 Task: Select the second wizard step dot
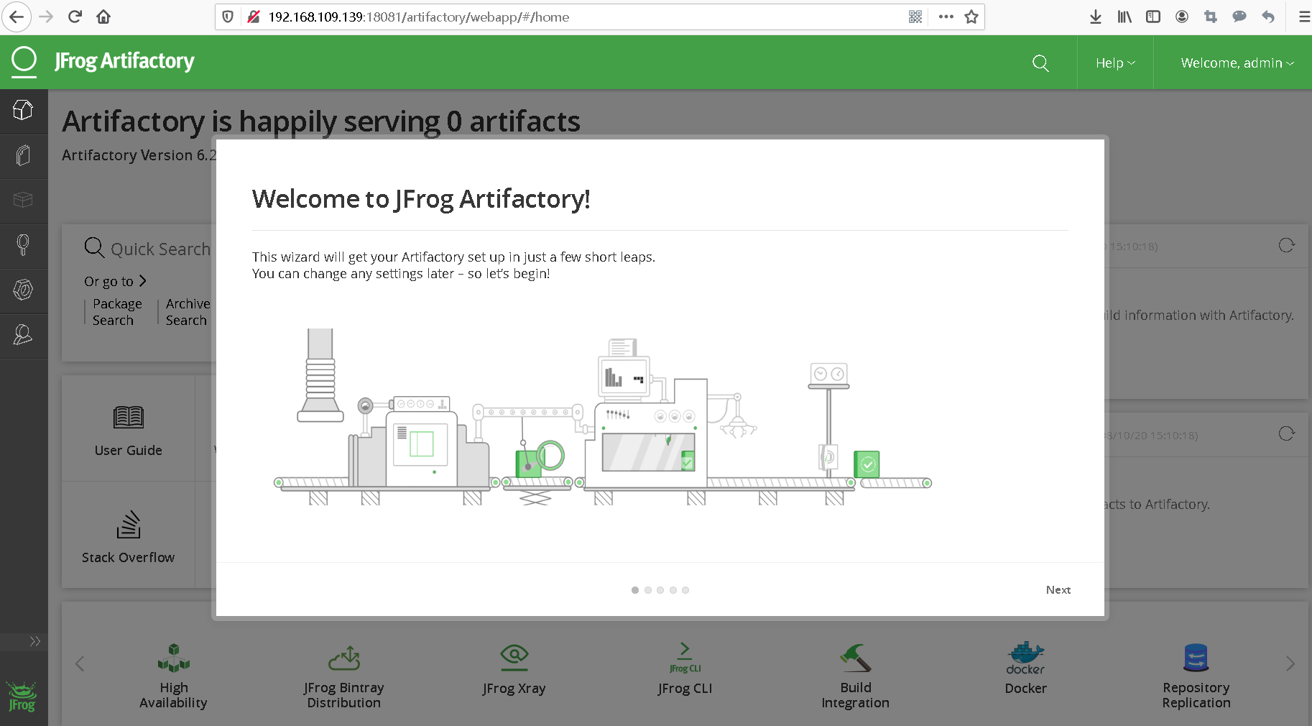[648, 590]
